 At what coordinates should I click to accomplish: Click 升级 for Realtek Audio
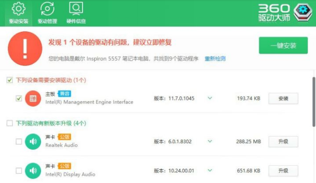point(283,142)
